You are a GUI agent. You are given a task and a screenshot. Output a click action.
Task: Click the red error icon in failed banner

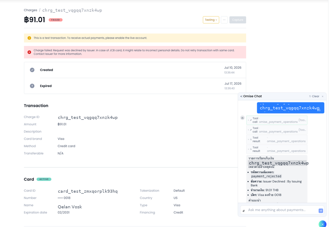(29, 52)
